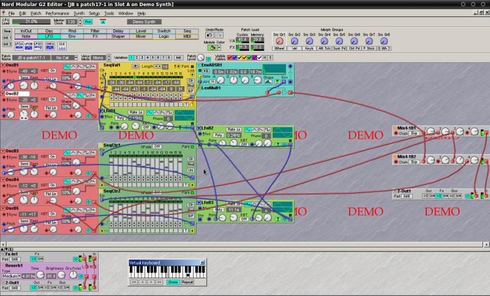Click the Demo Synth button
The image size is (490, 296).
click(144, 22)
